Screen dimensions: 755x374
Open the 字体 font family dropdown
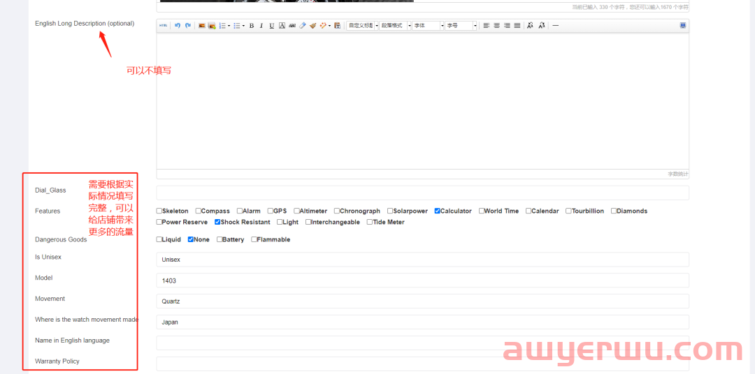click(x=428, y=26)
